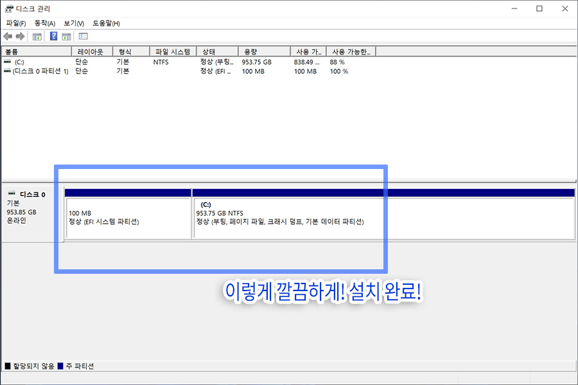Viewport: 578px width, 385px height.
Task: Click the 온라인 disk status text
Action: pos(17,220)
